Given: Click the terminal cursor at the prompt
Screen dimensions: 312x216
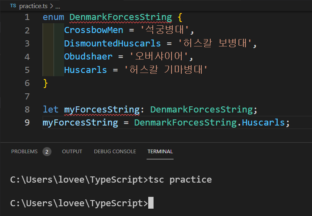Looking at the screenshot, I should pyautogui.click(x=151, y=203).
